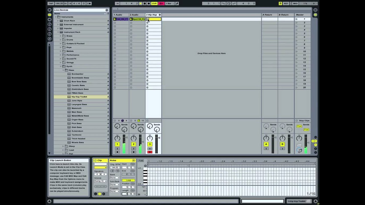This screenshot has height=205, width=365.
Task: Click the headphone preview volume knob in Master
Action: click(299, 150)
